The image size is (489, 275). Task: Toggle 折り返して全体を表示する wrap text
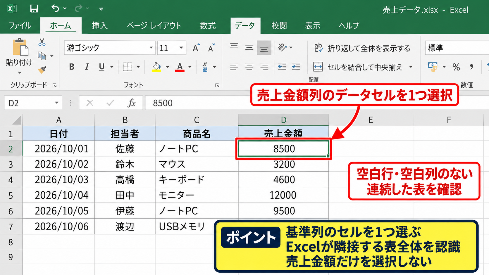362,48
